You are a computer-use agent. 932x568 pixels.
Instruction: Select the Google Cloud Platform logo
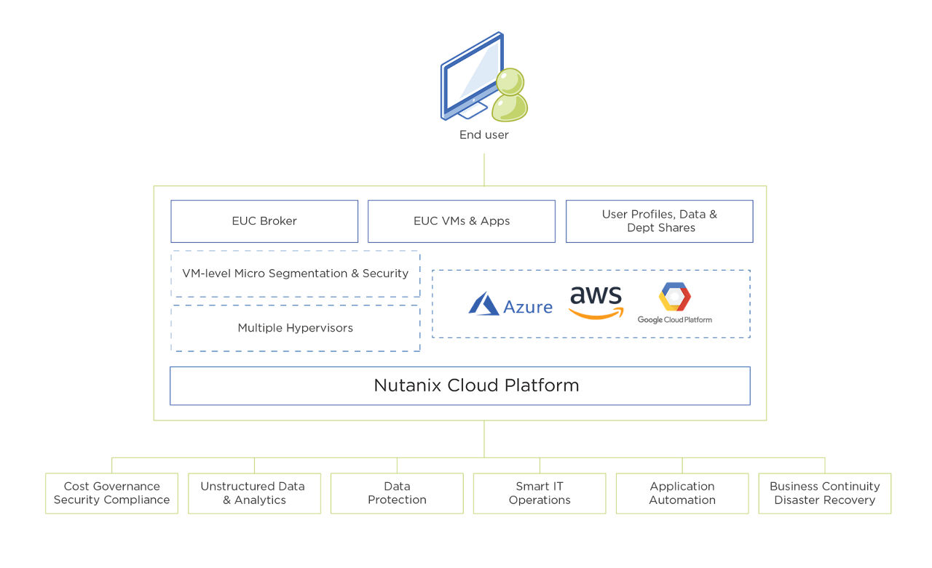click(x=674, y=302)
